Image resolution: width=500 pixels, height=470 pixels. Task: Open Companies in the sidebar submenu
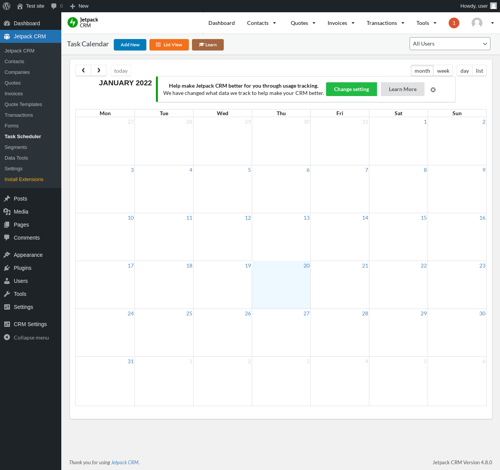[17, 72]
